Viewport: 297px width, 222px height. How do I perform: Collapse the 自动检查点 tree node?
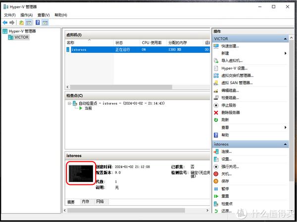[69, 103]
